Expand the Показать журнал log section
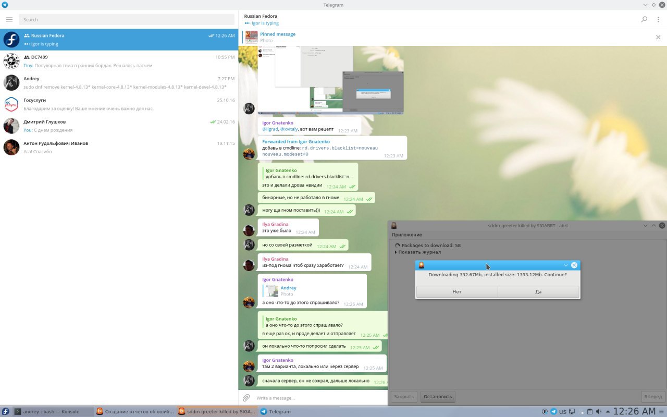The width and height of the screenshot is (667, 417). pyautogui.click(x=418, y=252)
